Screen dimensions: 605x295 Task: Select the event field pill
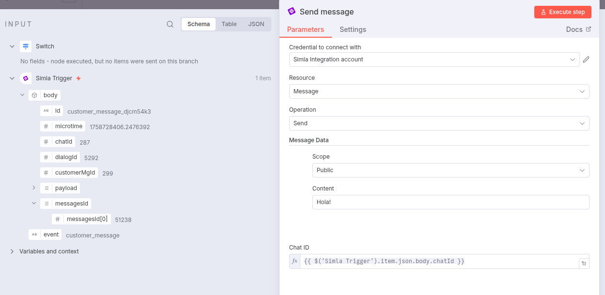click(45, 235)
